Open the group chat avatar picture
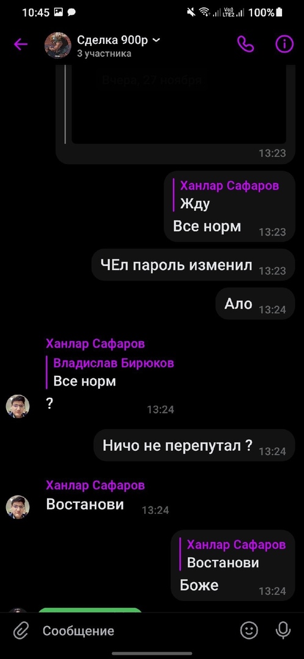The image size is (304, 659). (58, 45)
